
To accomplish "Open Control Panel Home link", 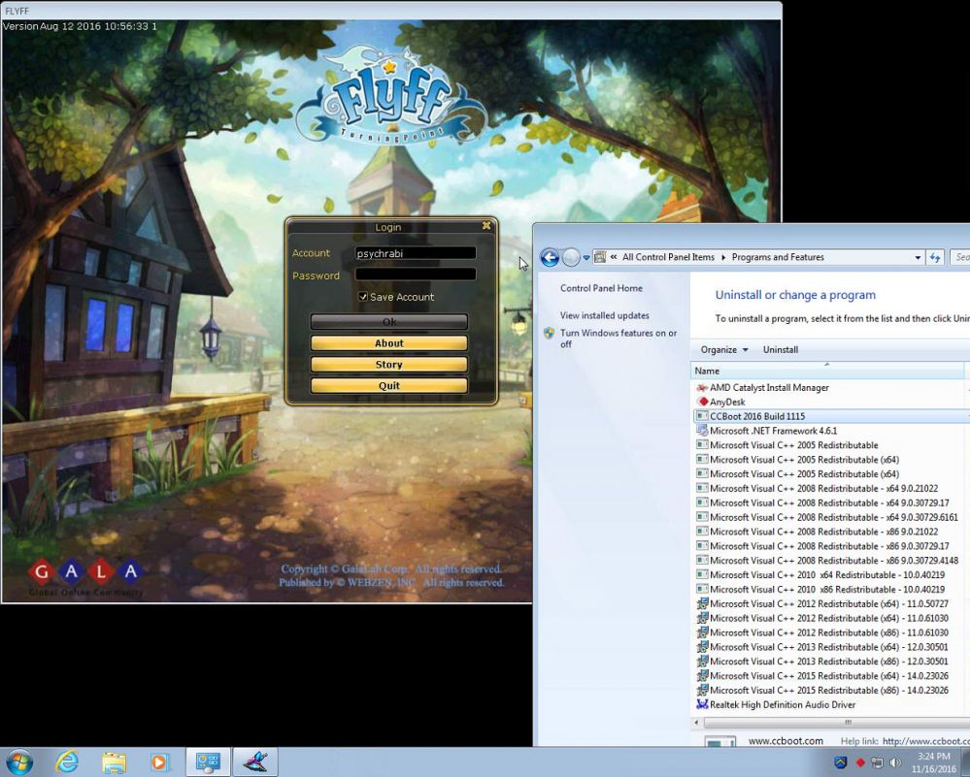I will 601,288.
